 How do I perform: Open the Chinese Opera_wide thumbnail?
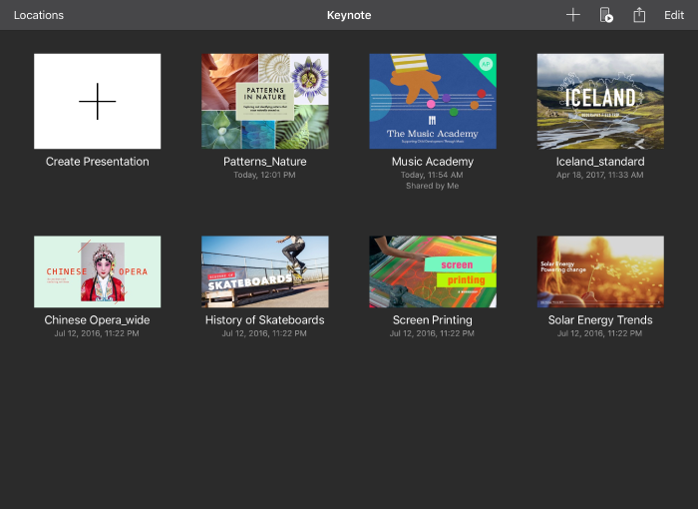click(97, 271)
